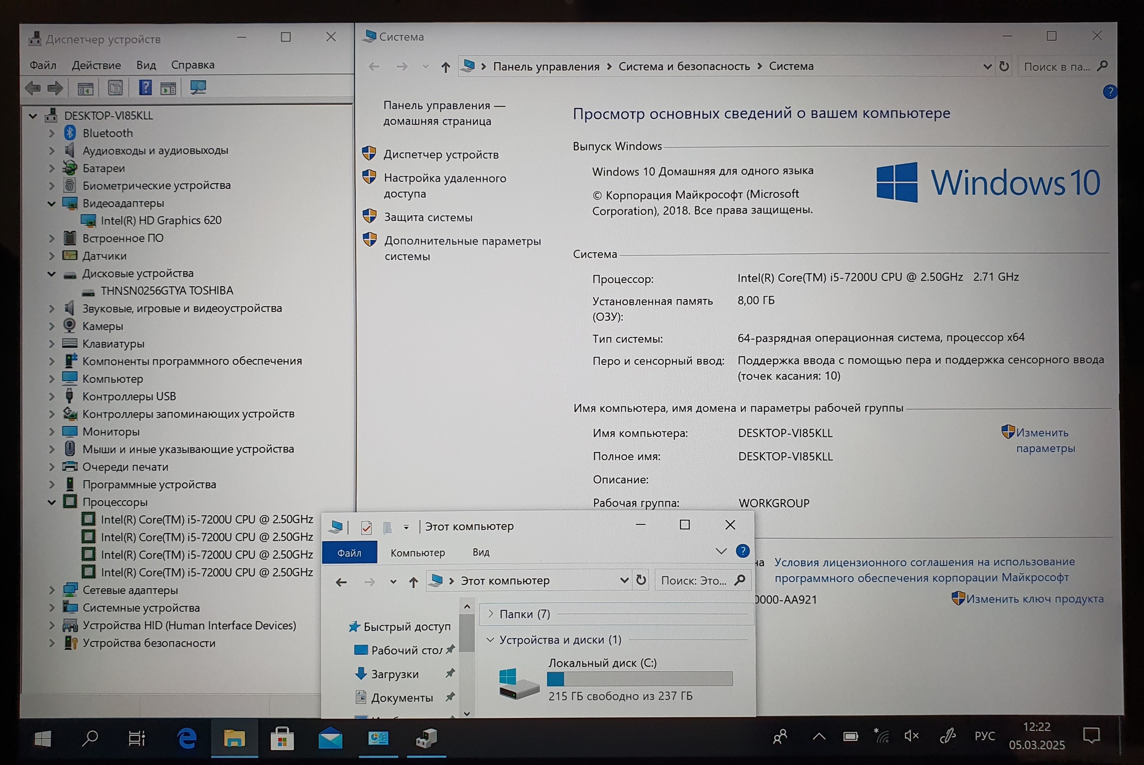Open the Mail app from taskbar
Image resolution: width=1144 pixels, height=765 pixels.
pyautogui.click(x=330, y=738)
